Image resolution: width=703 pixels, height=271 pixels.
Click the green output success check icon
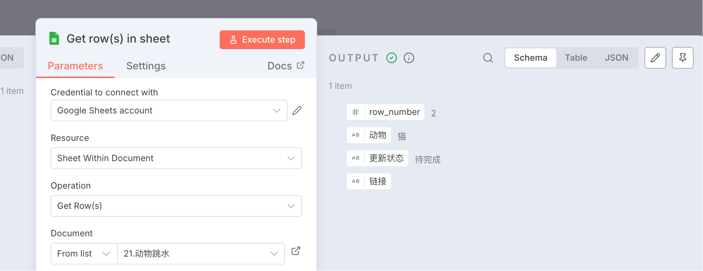pyautogui.click(x=392, y=58)
